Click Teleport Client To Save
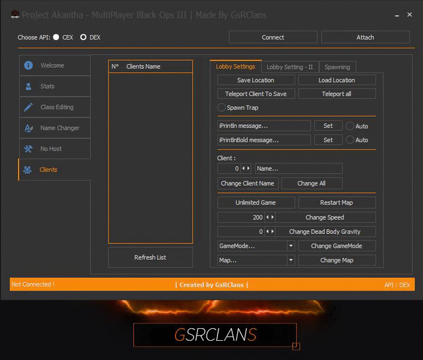The height and width of the screenshot is (360, 423). pos(256,94)
